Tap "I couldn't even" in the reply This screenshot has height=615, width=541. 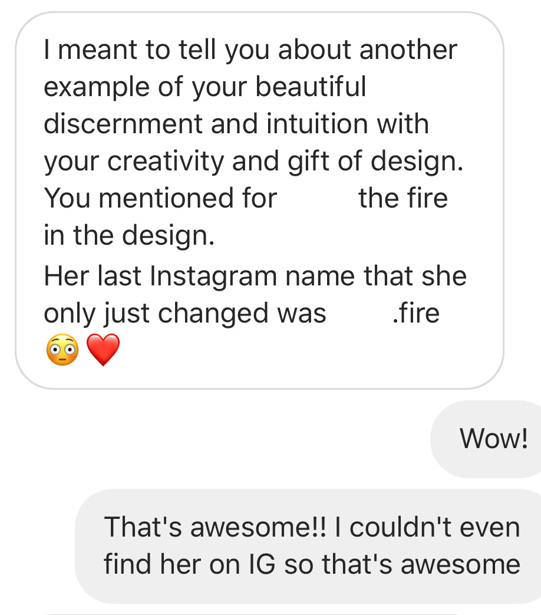(x=434, y=527)
